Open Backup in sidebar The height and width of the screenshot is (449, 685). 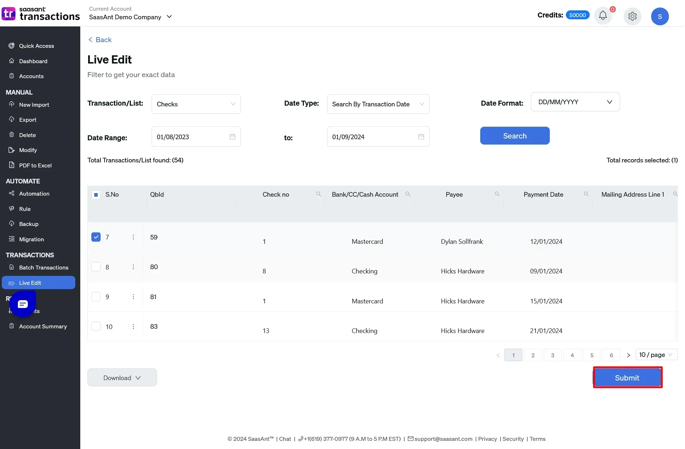[29, 224]
